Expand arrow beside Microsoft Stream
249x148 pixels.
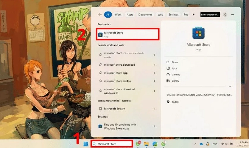pos(155,109)
